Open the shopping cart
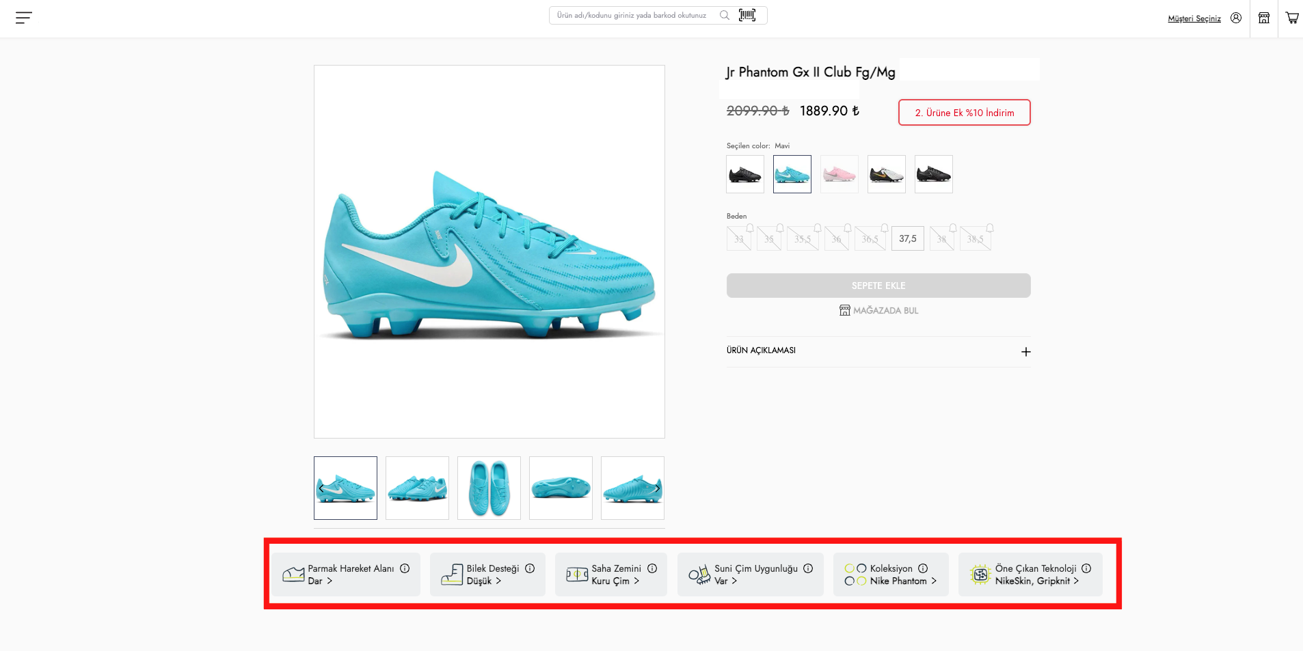1303x651 pixels. click(x=1291, y=18)
